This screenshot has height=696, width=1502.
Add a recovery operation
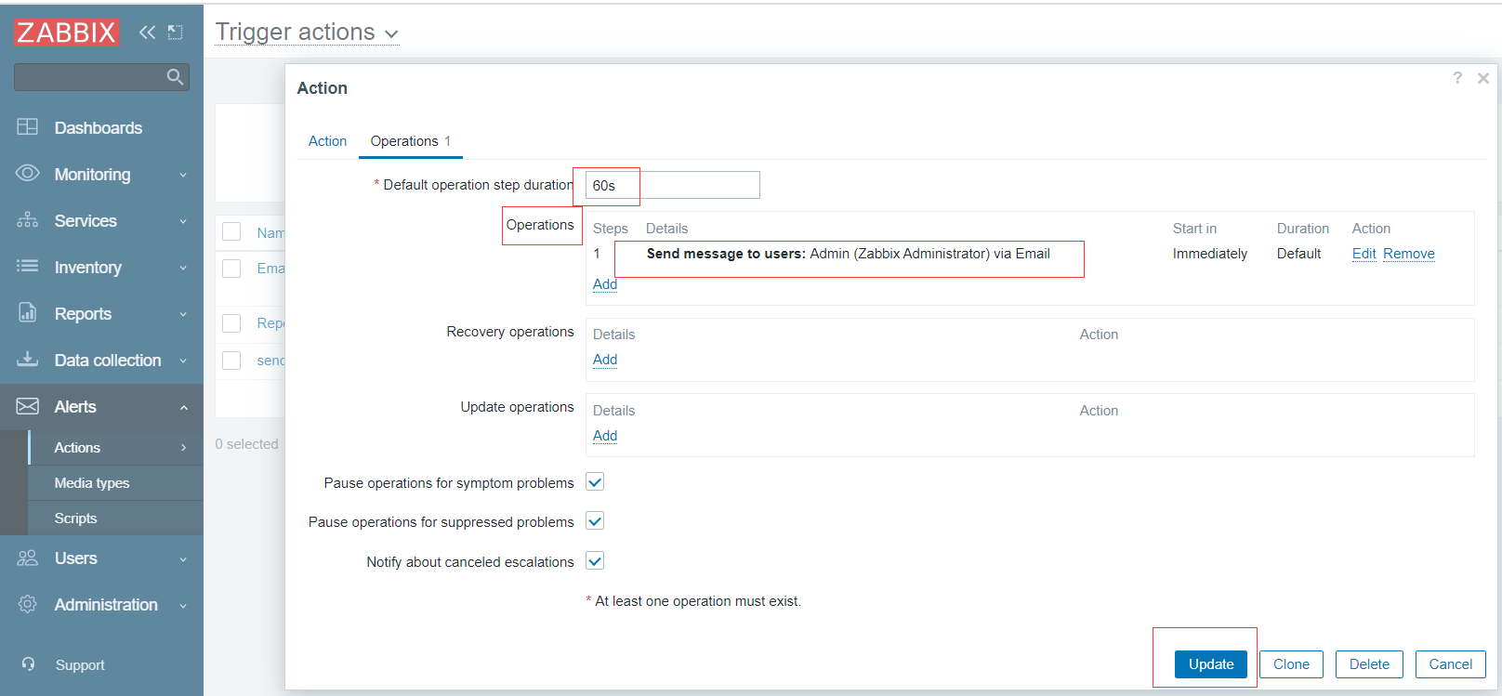(605, 360)
